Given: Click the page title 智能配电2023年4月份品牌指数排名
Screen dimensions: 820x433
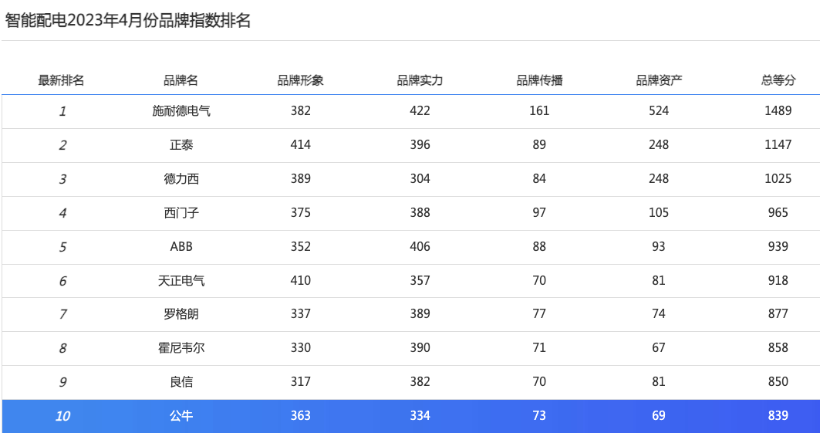Looking at the screenshot, I should (x=128, y=20).
